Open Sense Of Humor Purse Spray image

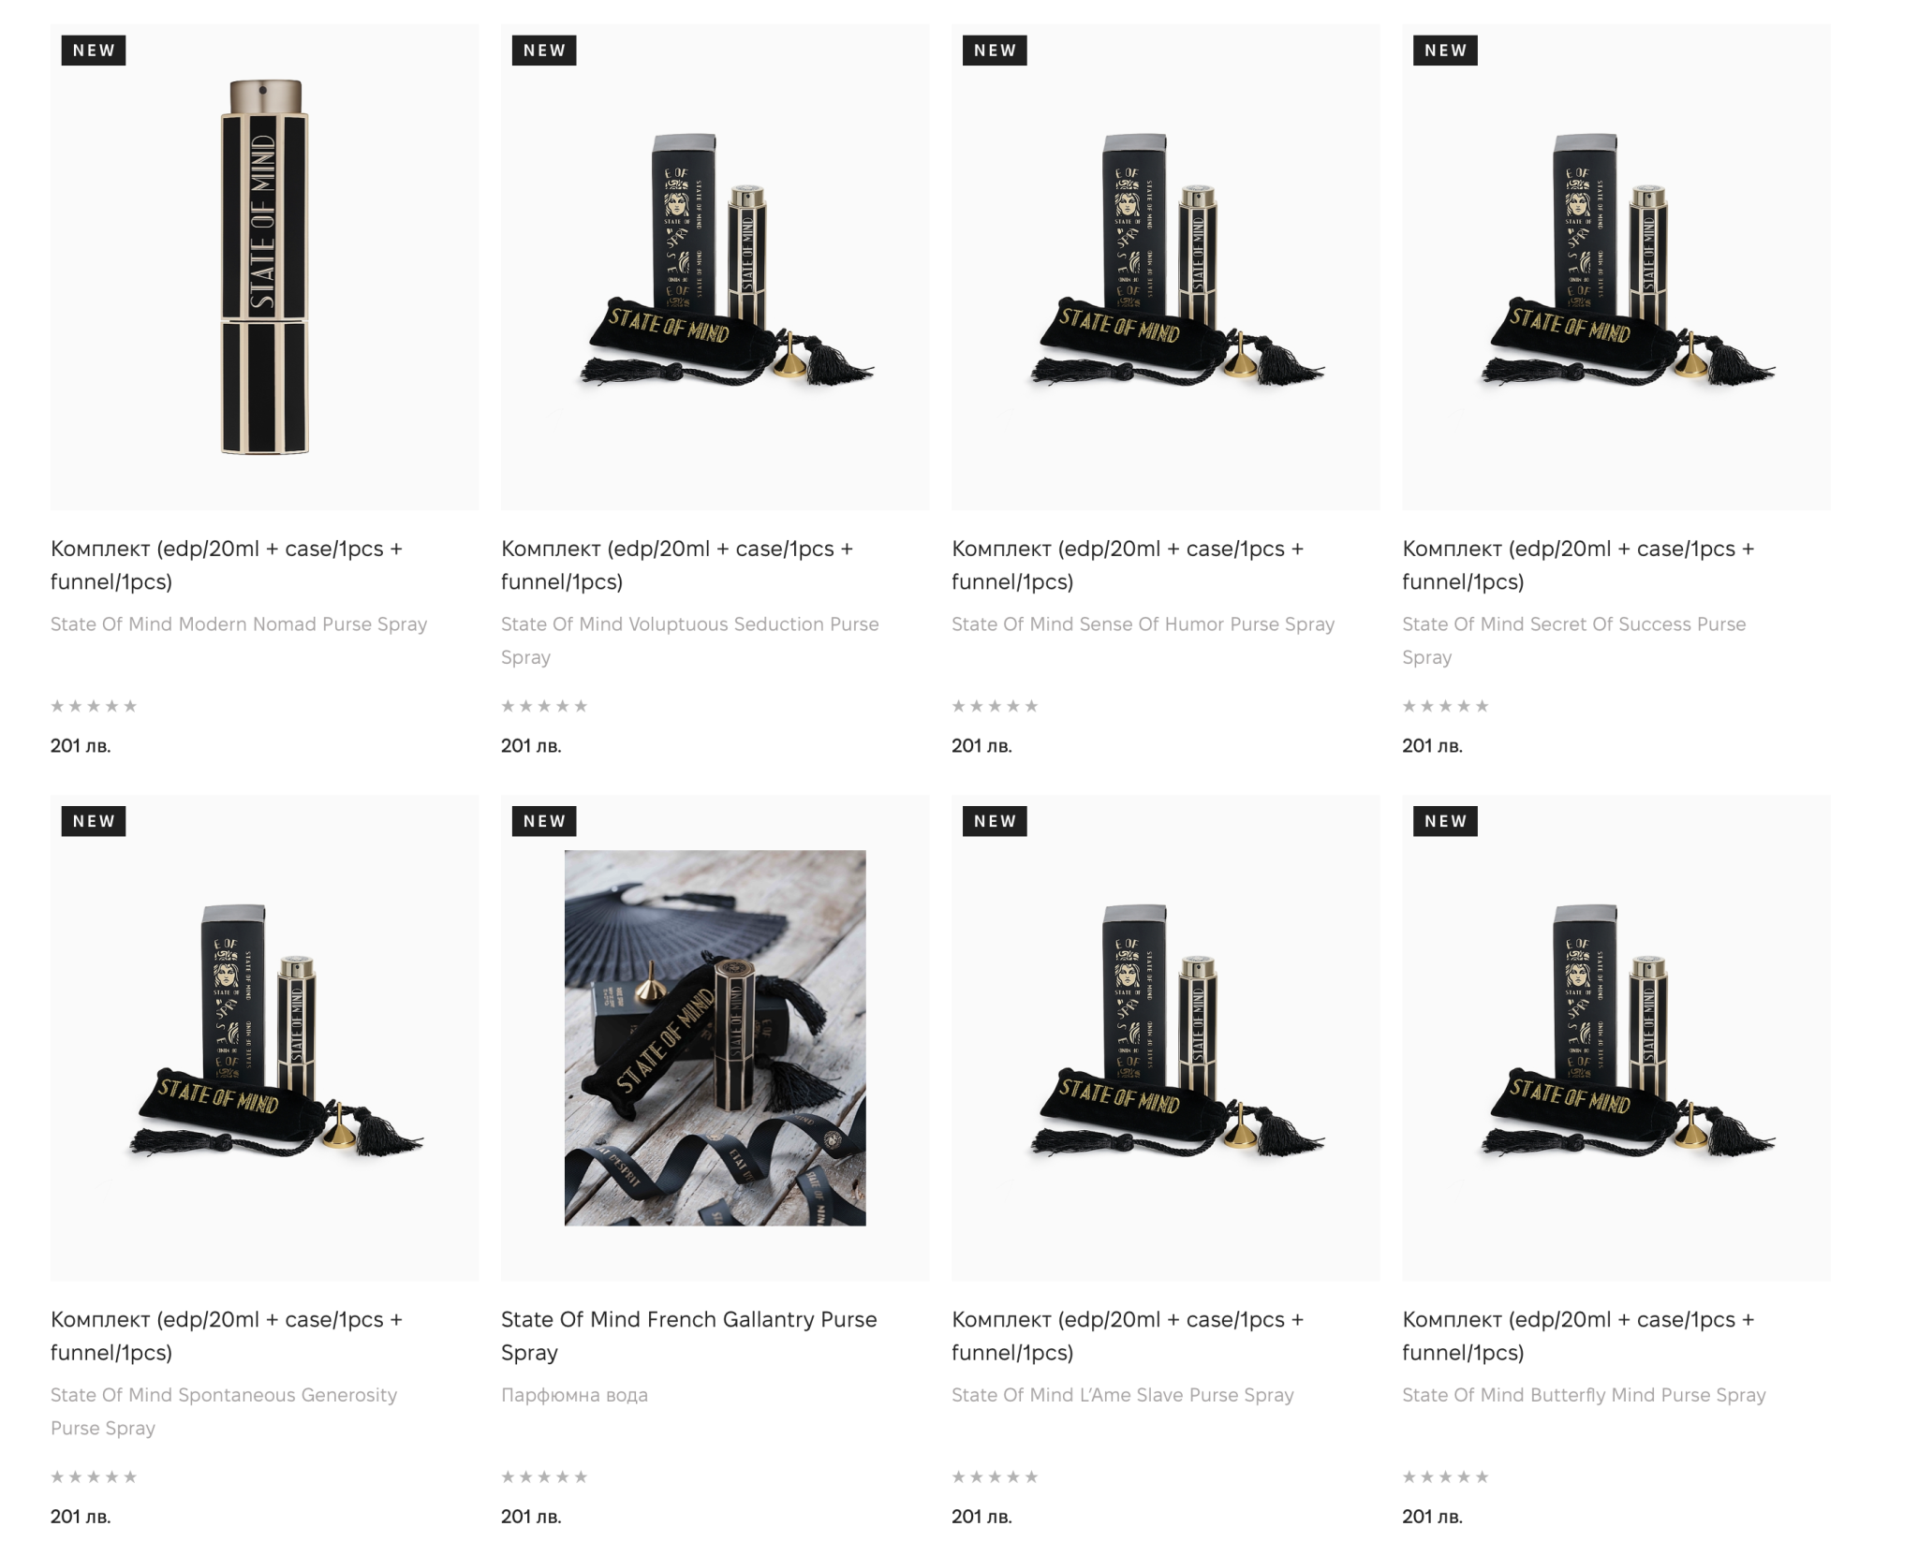1165,267
